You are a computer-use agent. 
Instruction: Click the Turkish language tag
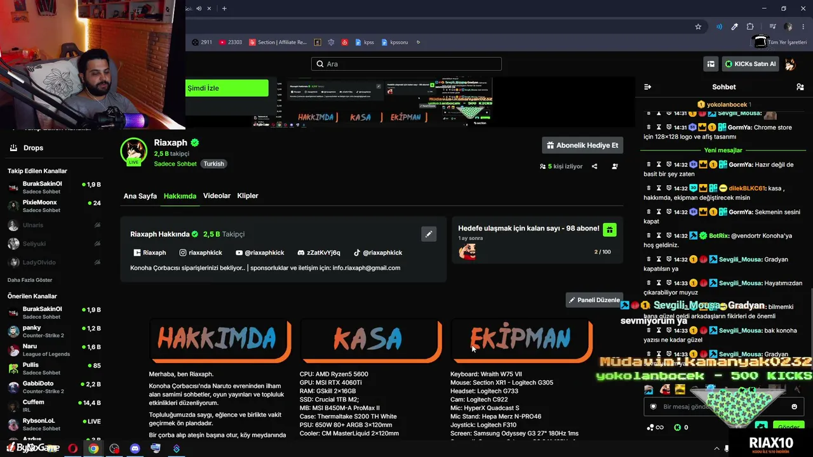click(214, 164)
